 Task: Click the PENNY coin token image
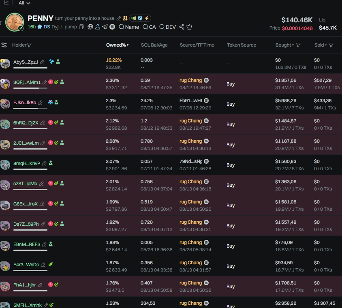tap(15, 22)
